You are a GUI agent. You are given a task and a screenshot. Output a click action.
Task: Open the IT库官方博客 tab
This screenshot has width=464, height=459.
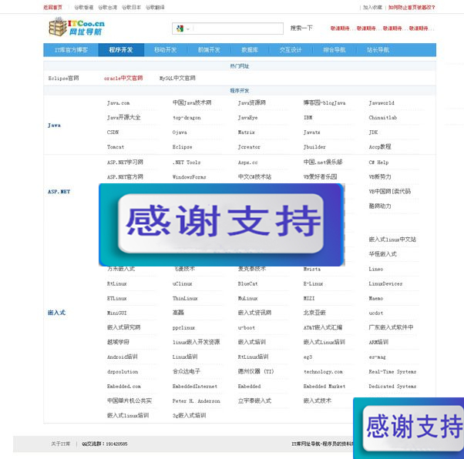coord(71,50)
